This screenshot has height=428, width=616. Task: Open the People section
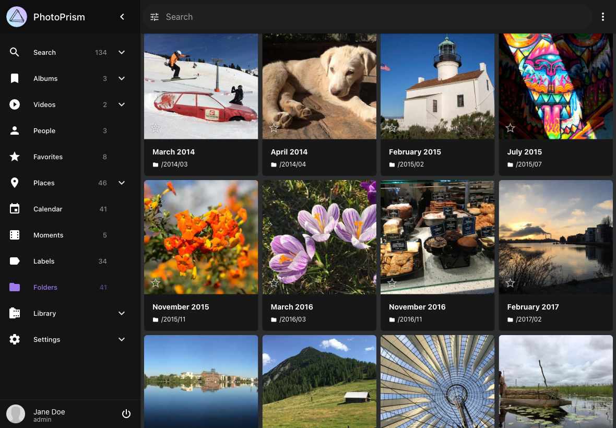[x=44, y=130]
